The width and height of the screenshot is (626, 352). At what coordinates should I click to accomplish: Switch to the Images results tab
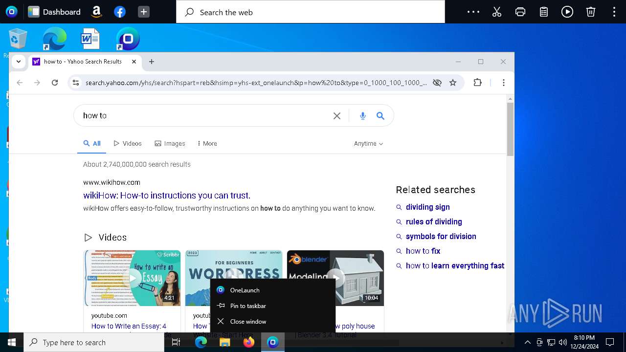pyautogui.click(x=170, y=144)
